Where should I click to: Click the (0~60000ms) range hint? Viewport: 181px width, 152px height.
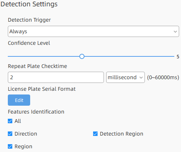pos(163,77)
